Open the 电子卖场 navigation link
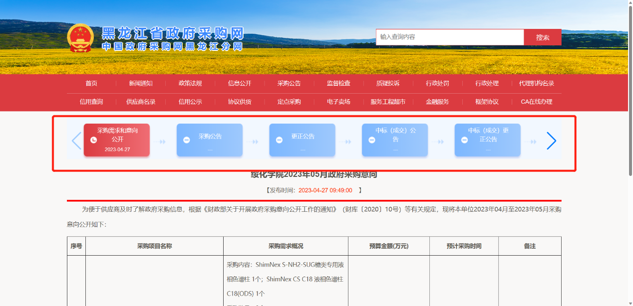 [x=338, y=102]
